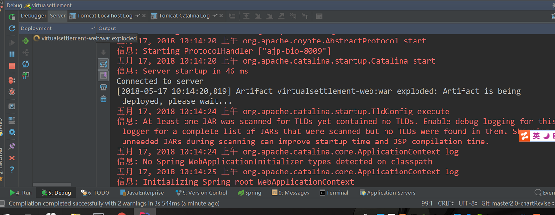This screenshot has height=215, width=555.
Task: Open the CRLF line separator dropdown
Action: (446, 204)
